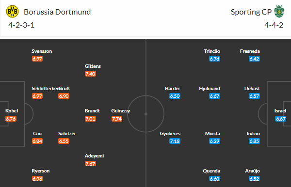Click Morita's 6.29 rating badge
The height and width of the screenshot is (187, 291).
click(214, 141)
